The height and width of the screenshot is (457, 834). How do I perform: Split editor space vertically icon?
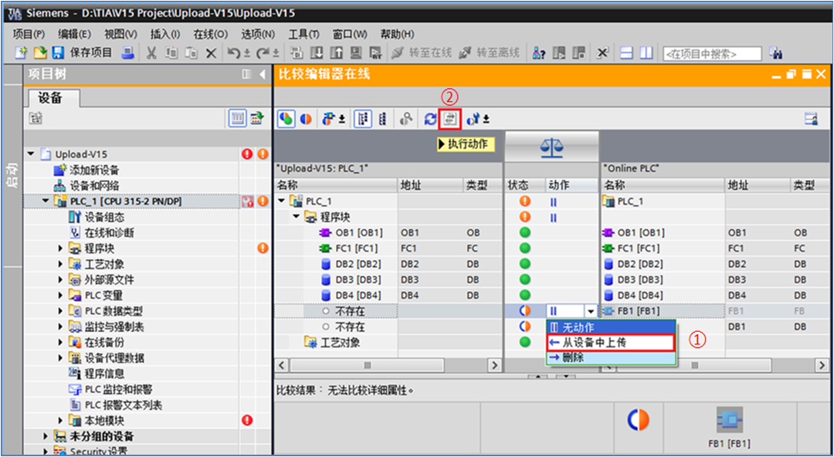click(646, 52)
